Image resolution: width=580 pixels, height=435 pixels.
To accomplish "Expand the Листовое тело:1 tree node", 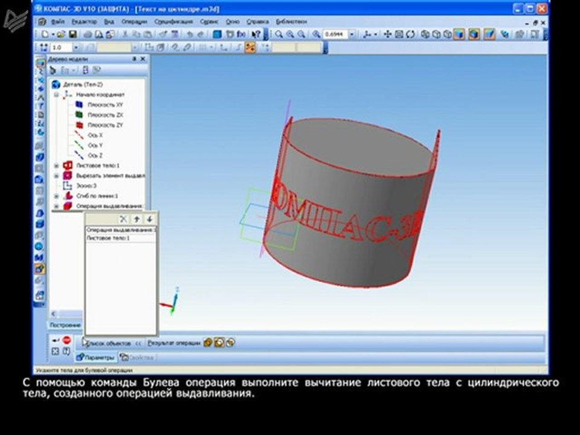I will pyautogui.click(x=56, y=166).
